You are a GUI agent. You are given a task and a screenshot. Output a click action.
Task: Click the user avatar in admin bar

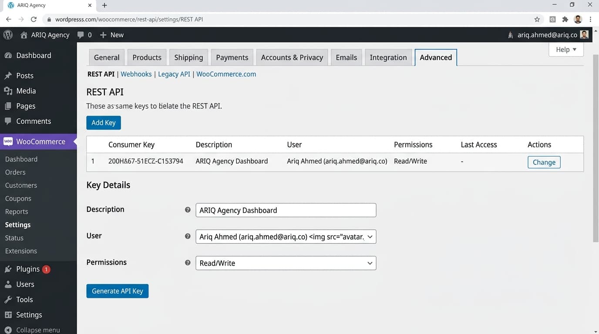coord(585,35)
